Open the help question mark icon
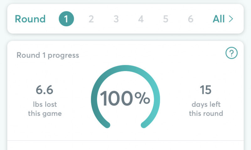Viewport: 251px width, 150px height. click(x=232, y=54)
